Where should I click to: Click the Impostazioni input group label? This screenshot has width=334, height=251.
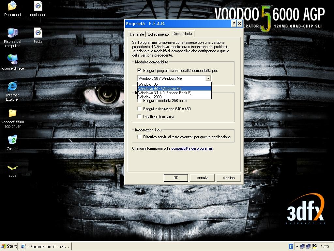pyautogui.click(x=149, y=130)
